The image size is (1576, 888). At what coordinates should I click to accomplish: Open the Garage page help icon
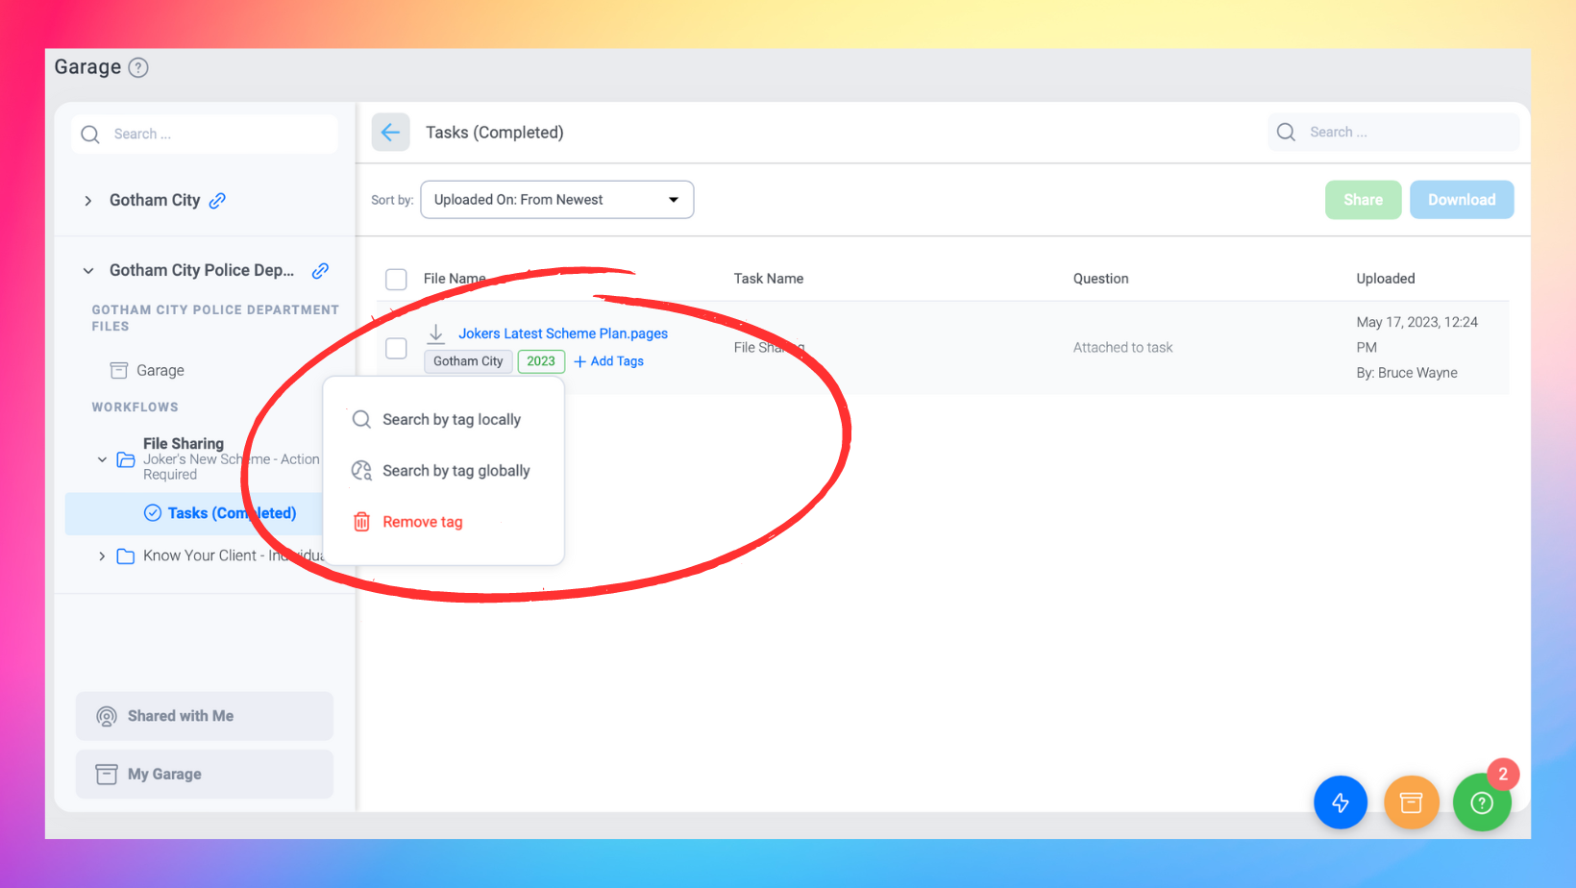click(138, 67)
